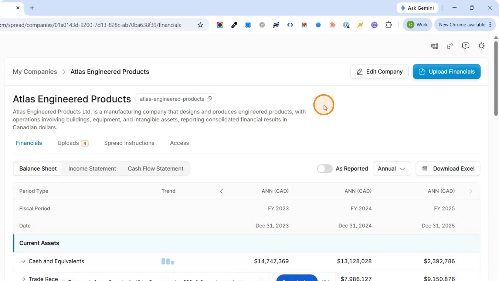Open the solid blue circle extension
Image resolution: width=499 pixels, height=281 pixels.
(x=318, y=25)
